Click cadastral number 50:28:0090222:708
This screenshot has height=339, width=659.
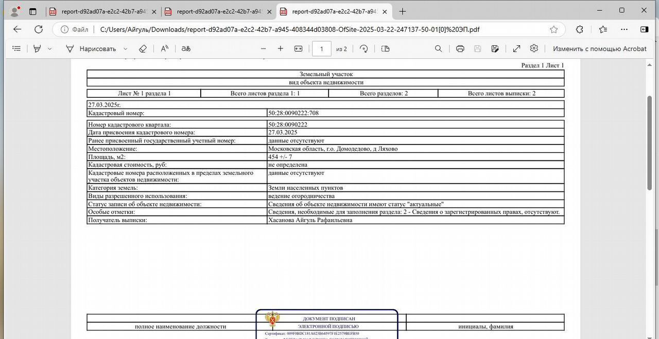click(x=293, y=113)
